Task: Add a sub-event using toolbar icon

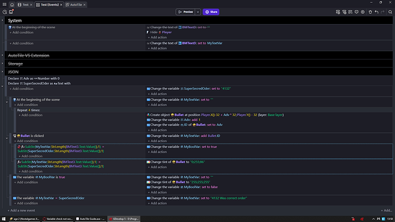Action: [x=344, y=12]
